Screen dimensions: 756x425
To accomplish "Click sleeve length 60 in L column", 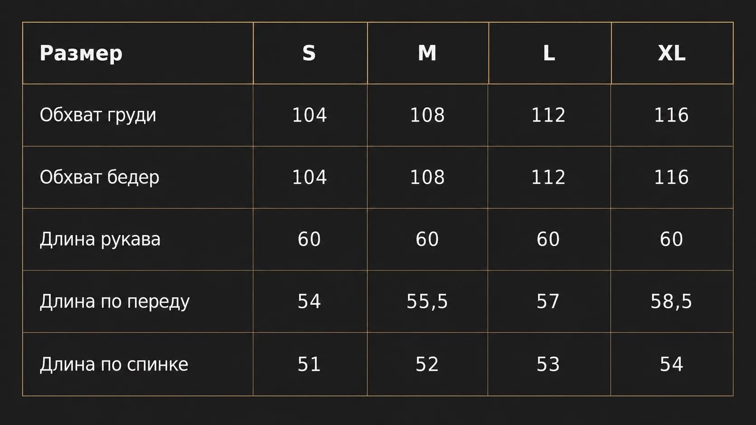I will click(x=548, y=239).
